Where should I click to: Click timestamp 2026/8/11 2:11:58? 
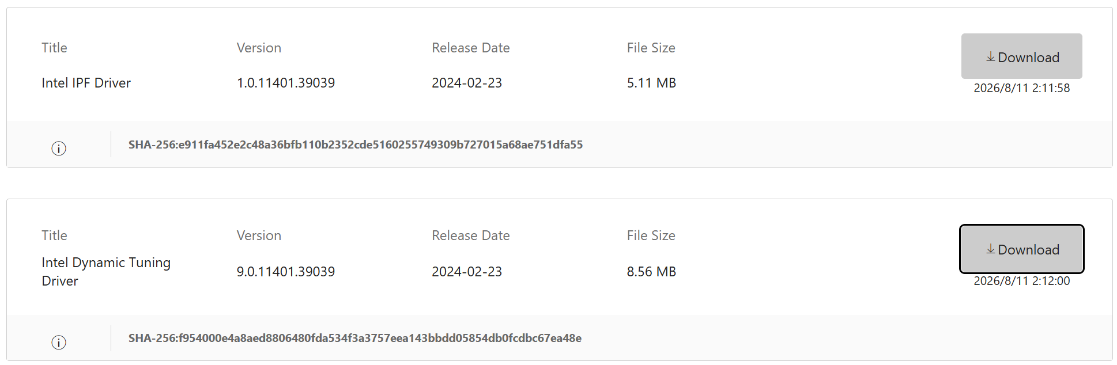tap(1021, 88)
